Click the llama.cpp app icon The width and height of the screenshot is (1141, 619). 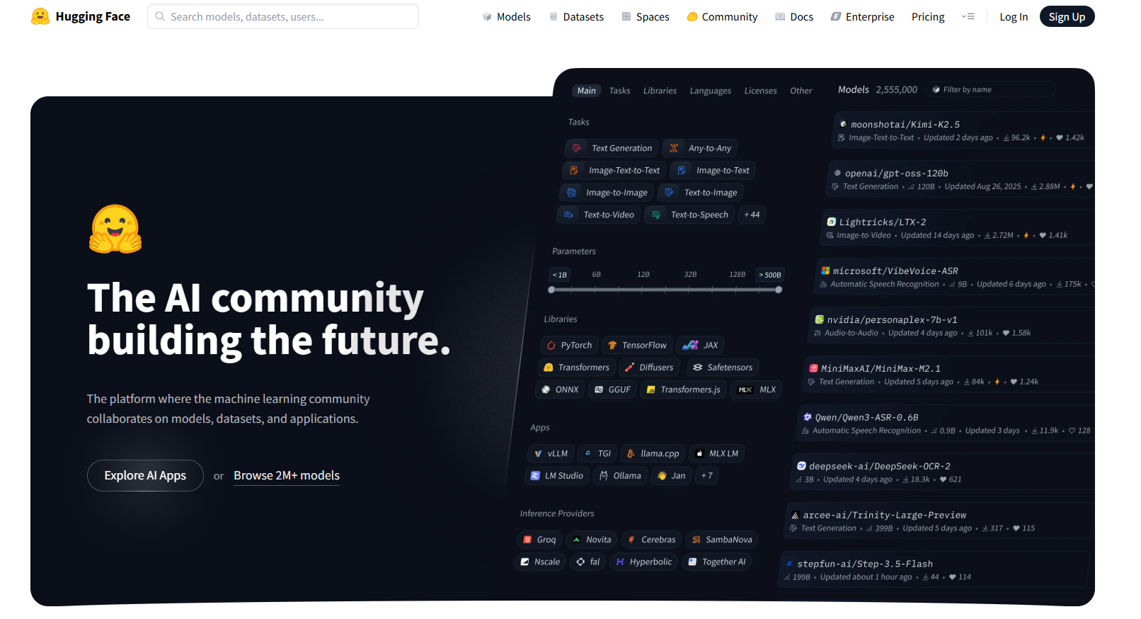(631, 454)
